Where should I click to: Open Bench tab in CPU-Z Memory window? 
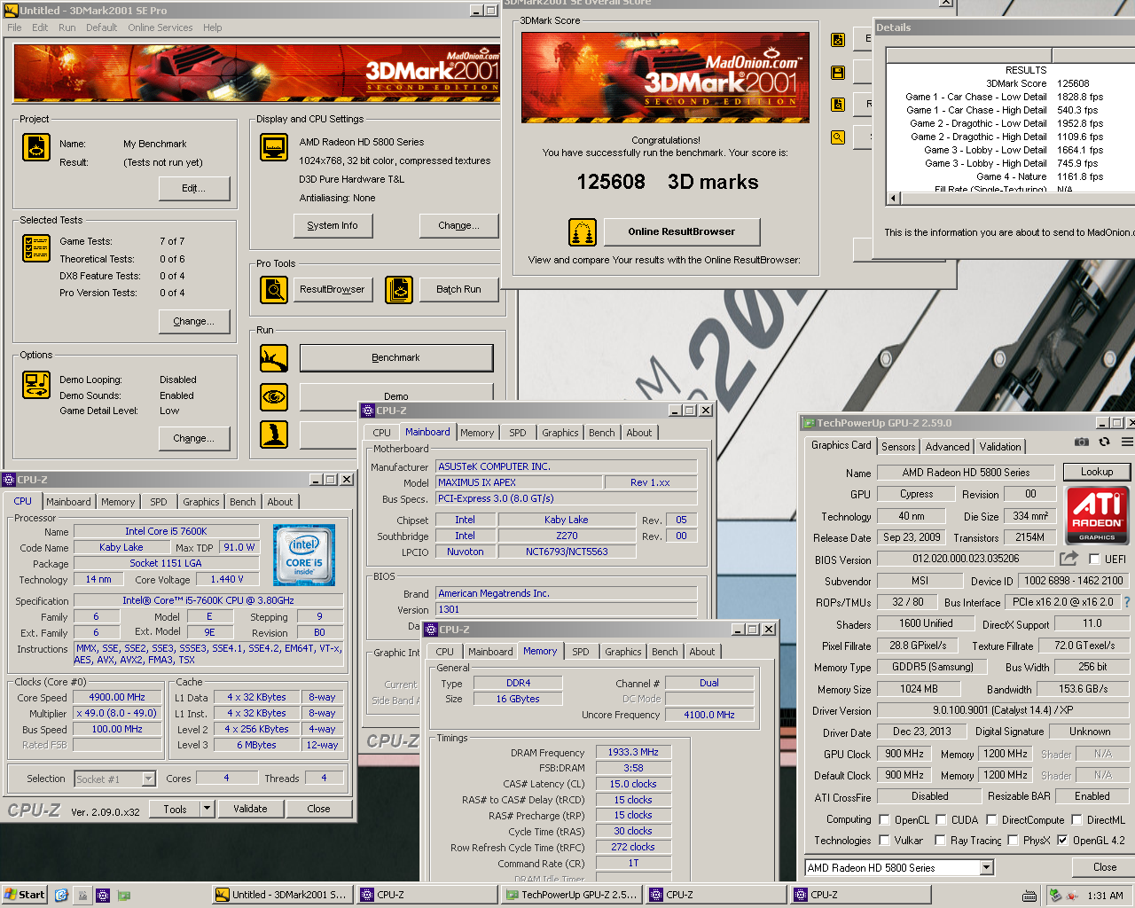pyautogui.click(x=664, y=652)
